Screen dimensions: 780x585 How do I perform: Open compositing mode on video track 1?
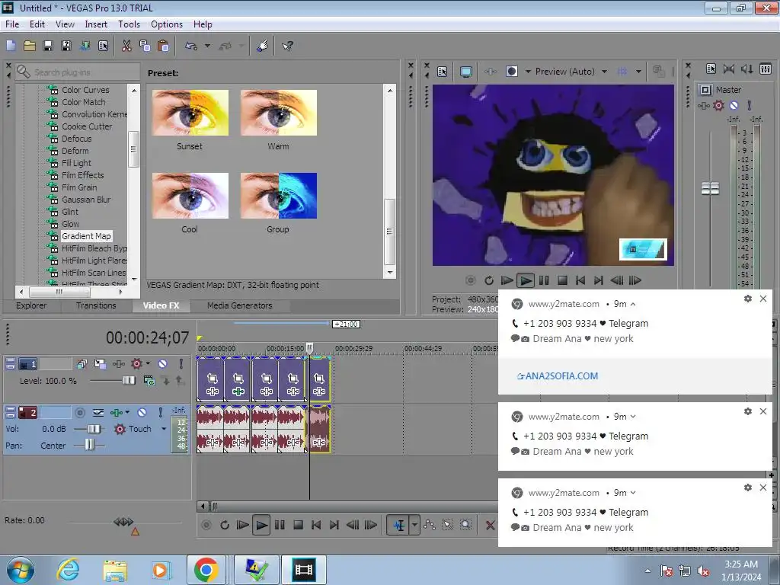click(x=149, y=381)
